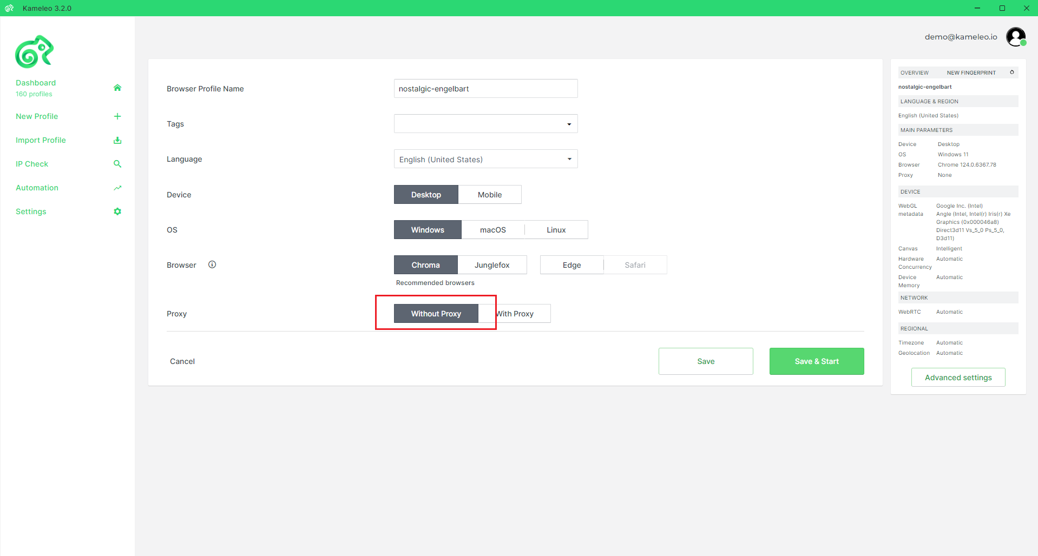Open the Language dropdown
This screenshot has height=556, width=1038.
485,159
